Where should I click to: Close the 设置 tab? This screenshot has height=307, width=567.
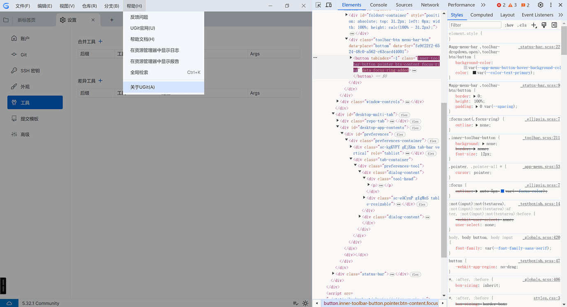pyautogui.click(x=93, y=20)
